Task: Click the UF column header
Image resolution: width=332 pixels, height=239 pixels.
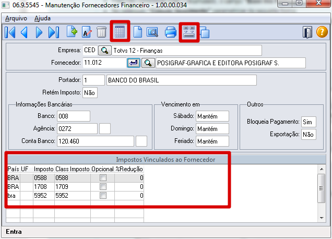Action: [27, 169]
